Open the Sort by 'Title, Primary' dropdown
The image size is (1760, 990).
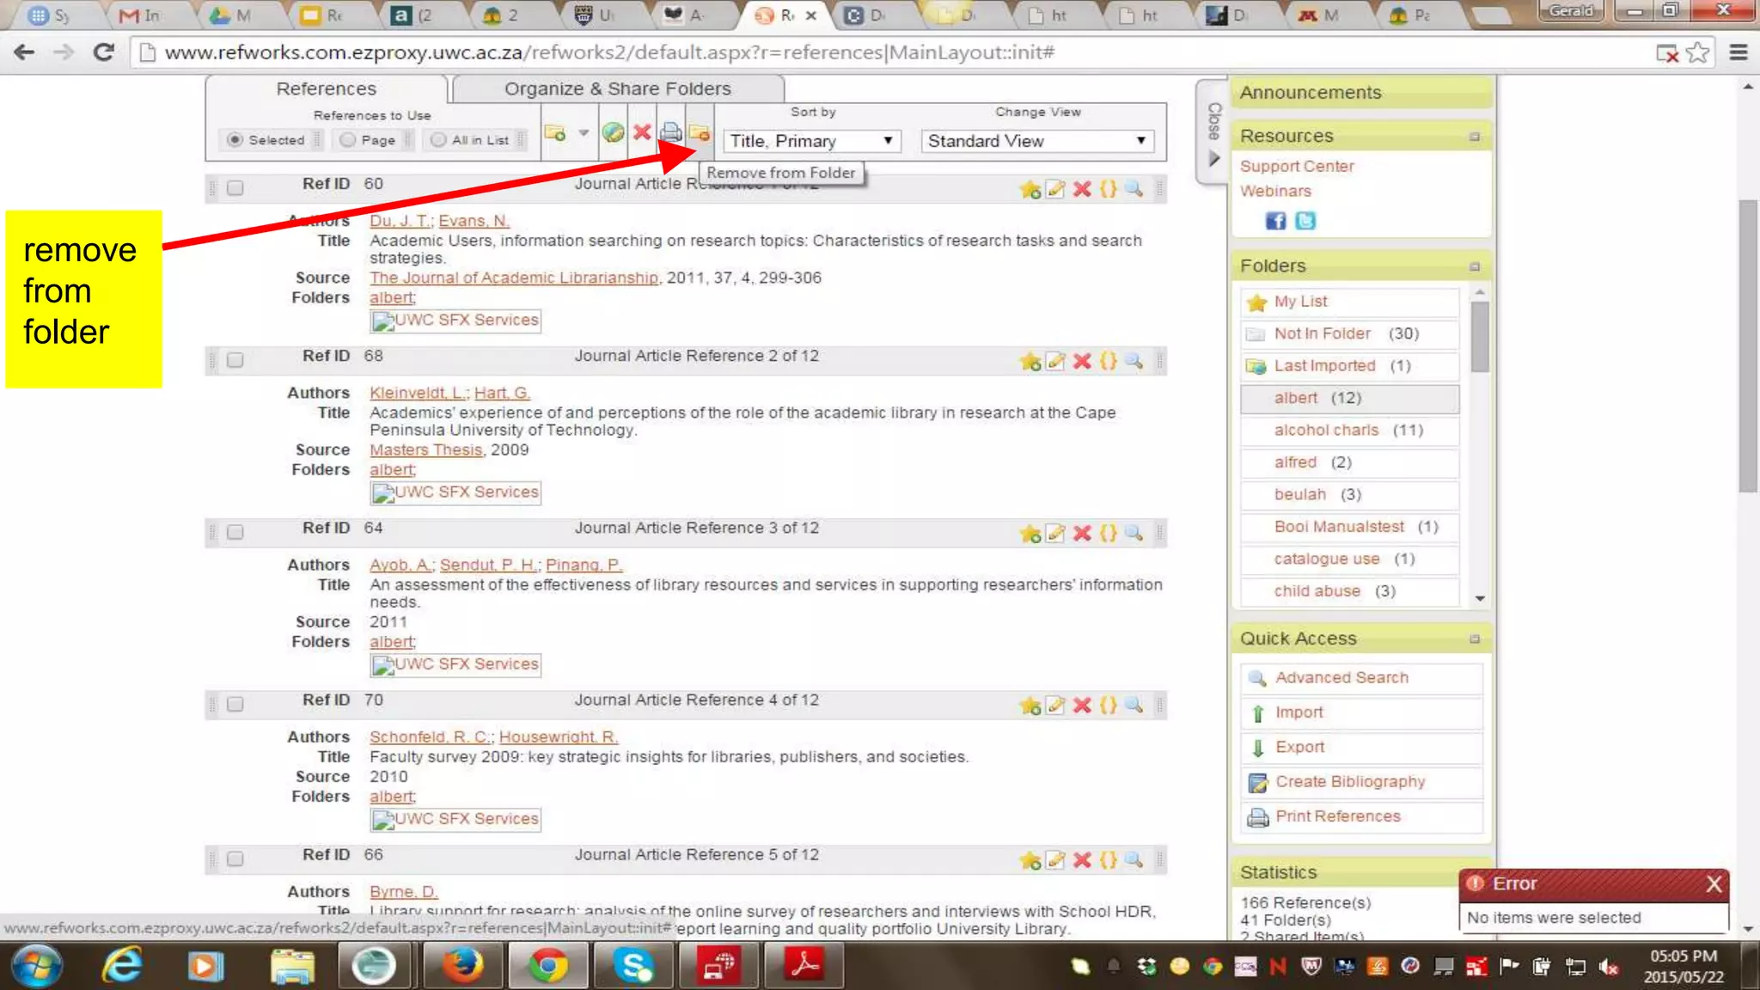click(x=811, y=141)
